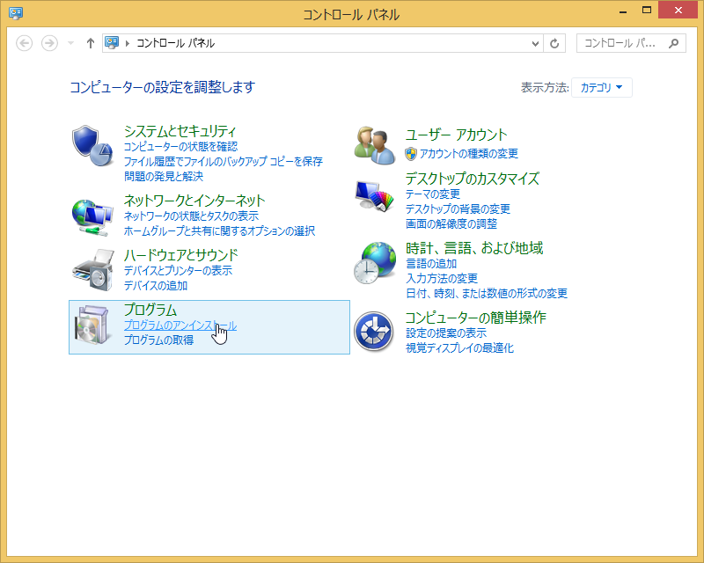This screenshot has height=563, width=704.
Task: Click 日付、時刻、または数値の形式の変更 link
Action: tap(487, 293)
